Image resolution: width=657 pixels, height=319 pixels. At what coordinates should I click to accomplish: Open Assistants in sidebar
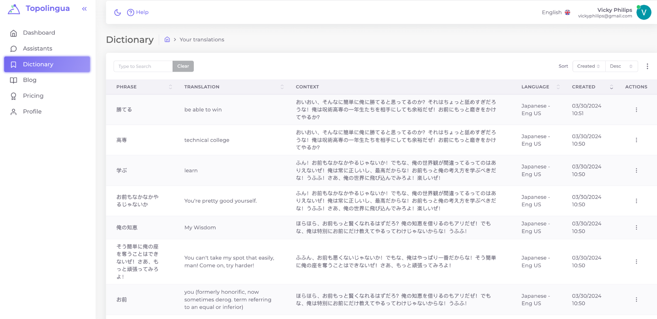click(47, 49)
